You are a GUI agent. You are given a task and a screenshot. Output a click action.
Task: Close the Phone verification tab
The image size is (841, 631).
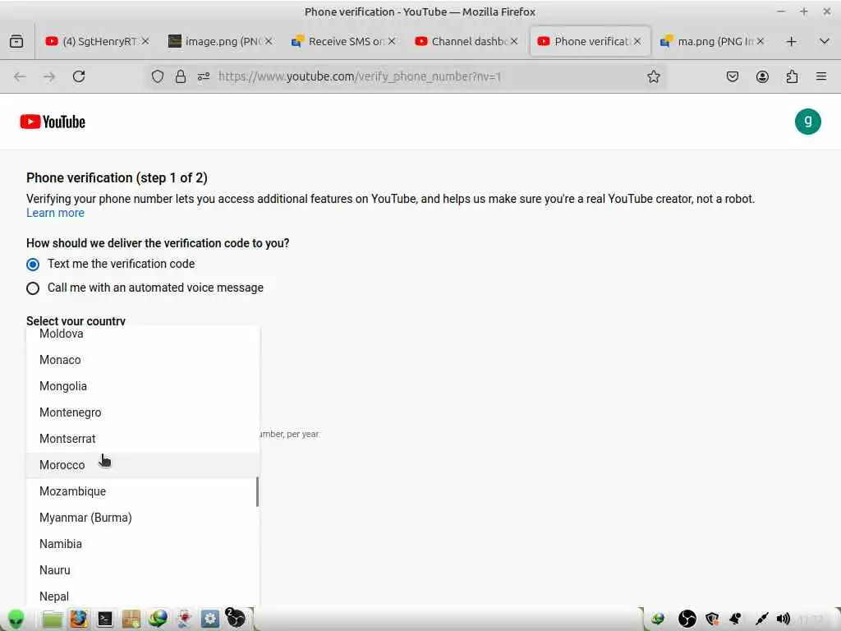637,41
